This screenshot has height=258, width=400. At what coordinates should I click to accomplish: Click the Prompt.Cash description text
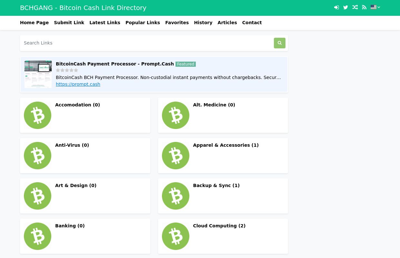[168, 77]
